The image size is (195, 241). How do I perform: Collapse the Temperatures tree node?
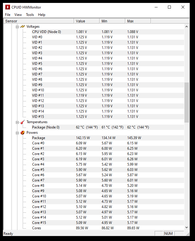click(17, 122)
